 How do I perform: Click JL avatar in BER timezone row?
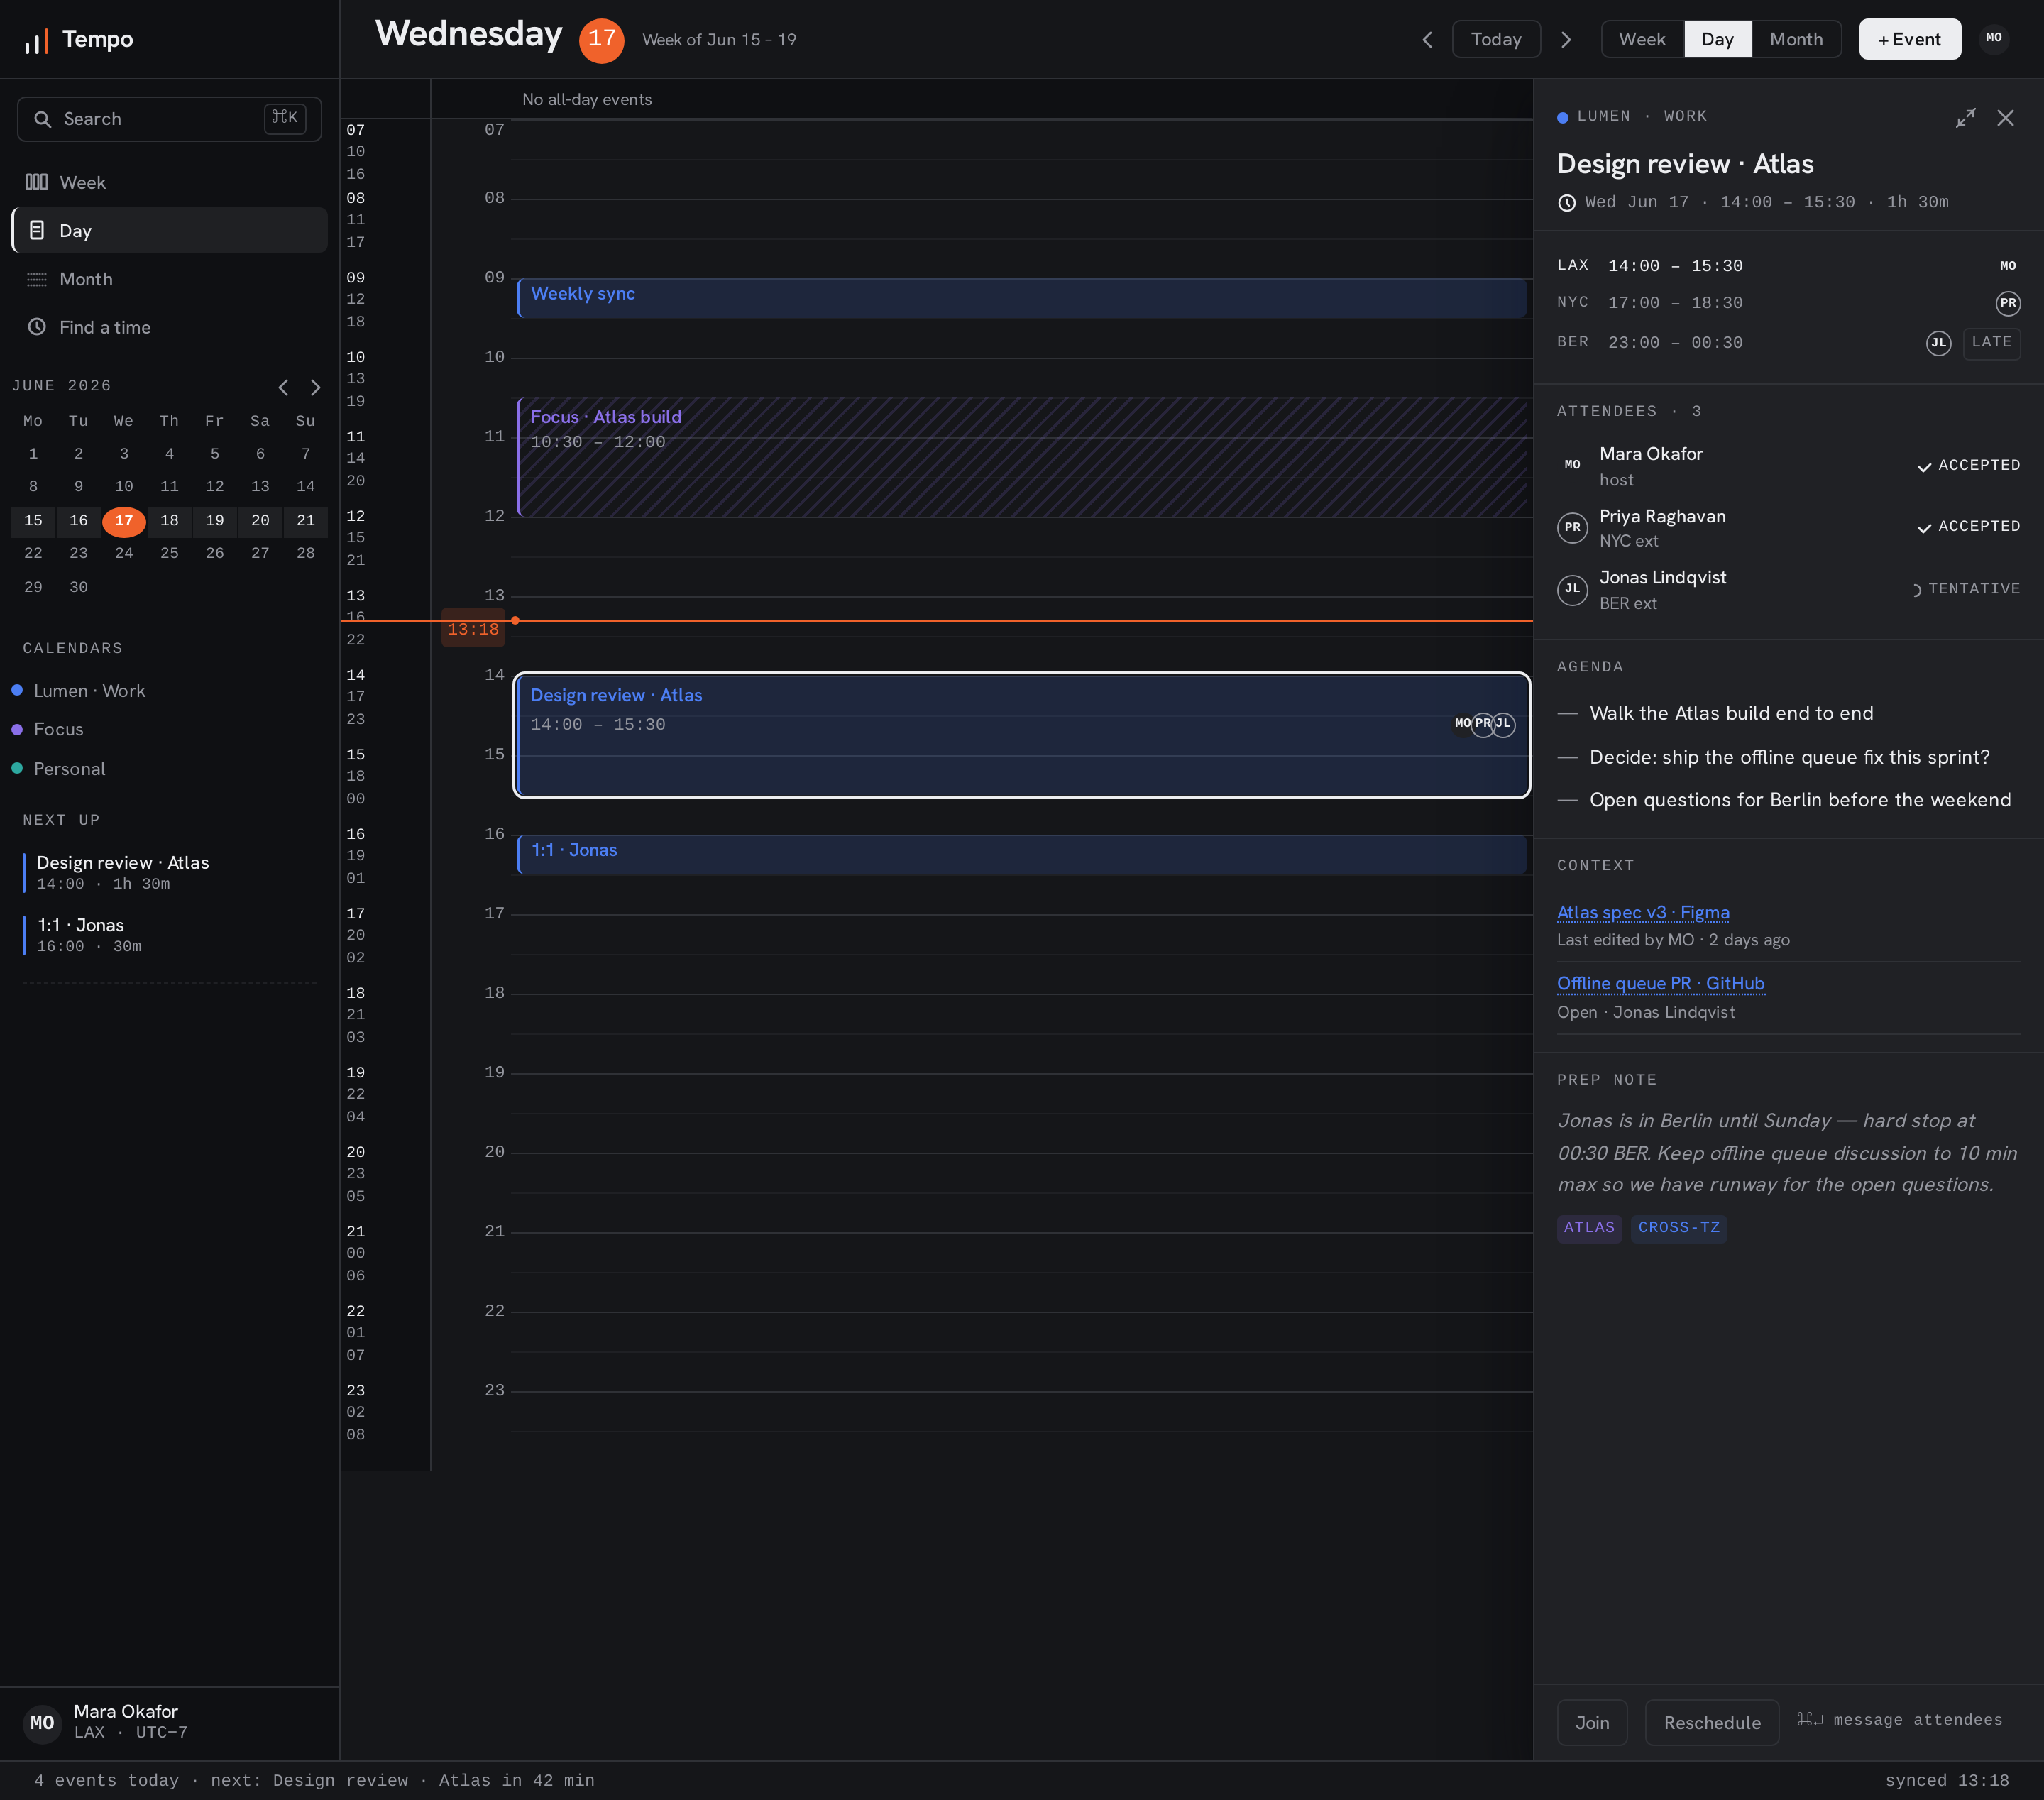(x=1938, y=343)
